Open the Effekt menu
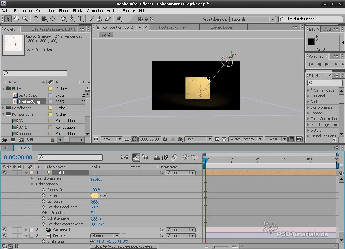The image size is (345, 249). (x=78, y=11)
